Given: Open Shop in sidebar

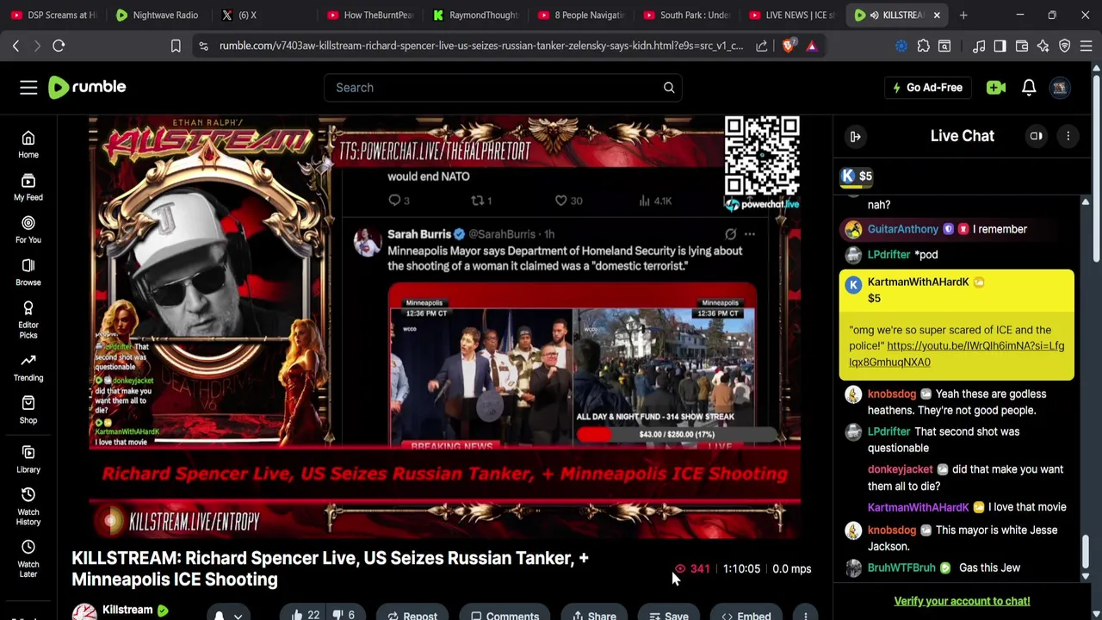Looking at the screenshot, I should (28, 410).
